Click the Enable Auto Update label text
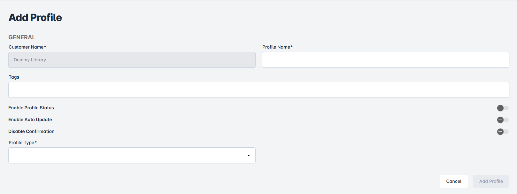Screen dimensions: 517x194 (30, 120)
